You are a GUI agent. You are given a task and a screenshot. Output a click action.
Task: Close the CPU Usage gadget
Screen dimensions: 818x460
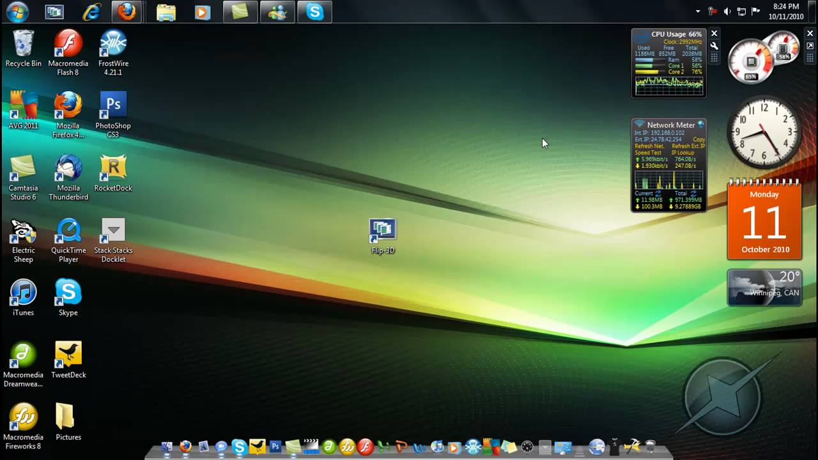coord(714,33)
